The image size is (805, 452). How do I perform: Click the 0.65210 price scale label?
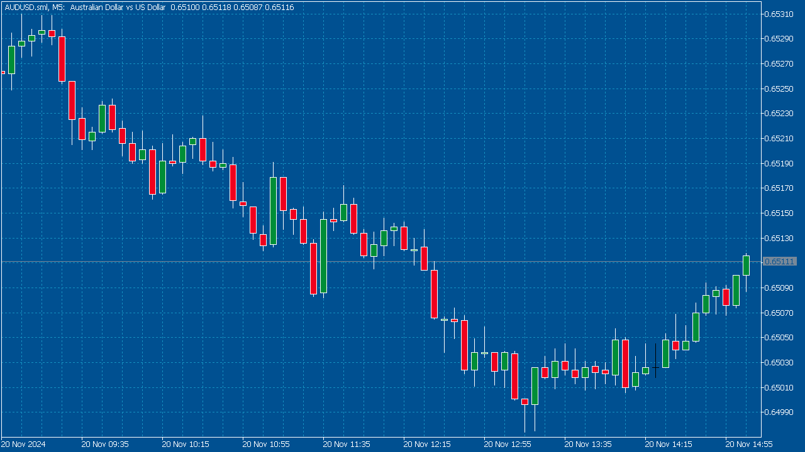click(780, 138)
